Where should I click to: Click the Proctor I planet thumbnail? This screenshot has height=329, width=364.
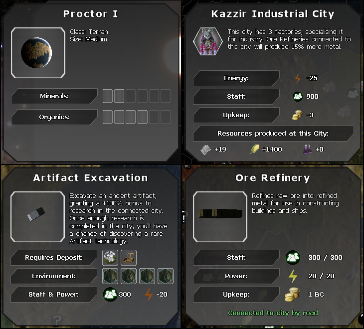coord(38,53)
